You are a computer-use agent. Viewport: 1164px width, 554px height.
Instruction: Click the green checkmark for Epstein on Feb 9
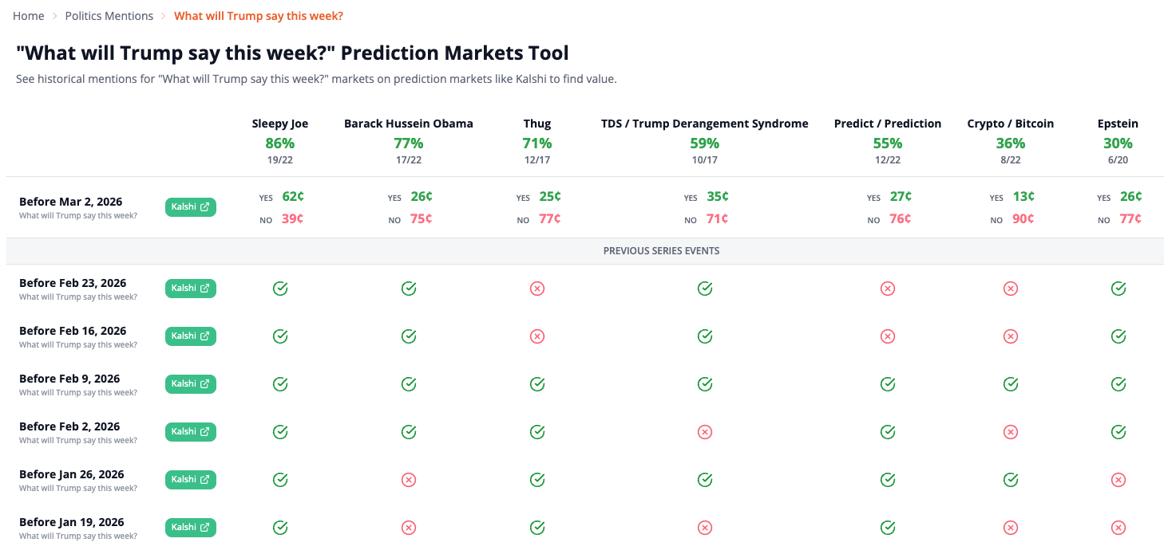pyautogui.click(x=1118, y=383)
